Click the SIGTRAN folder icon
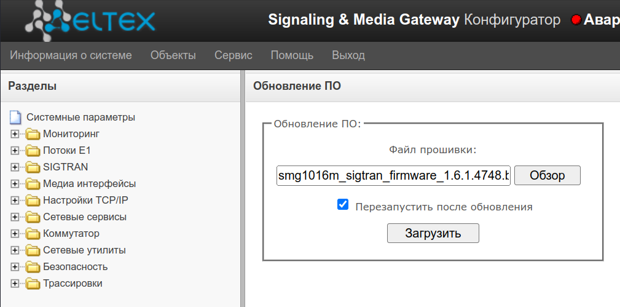This screenshot has height=307, width=620. (33, 167)
